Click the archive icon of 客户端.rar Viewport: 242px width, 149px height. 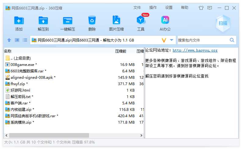[x=8, y=103]
